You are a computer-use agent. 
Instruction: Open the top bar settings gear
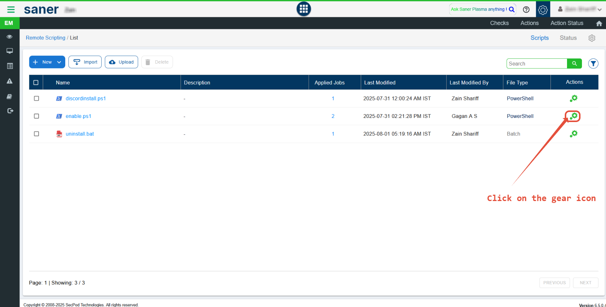(543, 9)
